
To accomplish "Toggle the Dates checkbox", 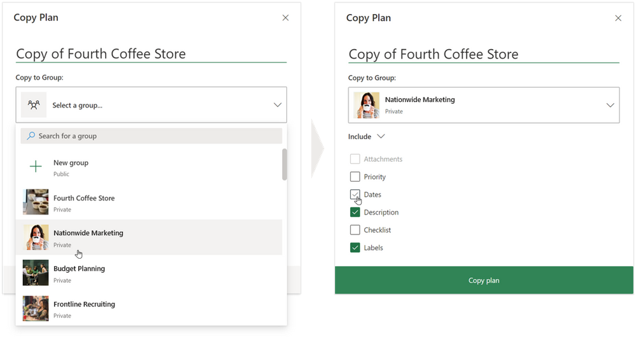I will 355,194.
